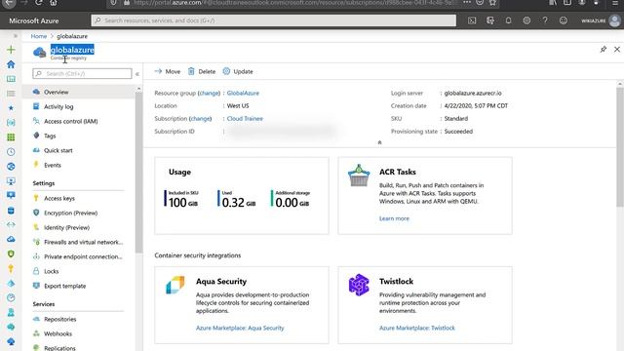Viewport: 624px width, 351px height.
Task: Click the green Create a resource plus icon
Action: [x=11, y=50]
